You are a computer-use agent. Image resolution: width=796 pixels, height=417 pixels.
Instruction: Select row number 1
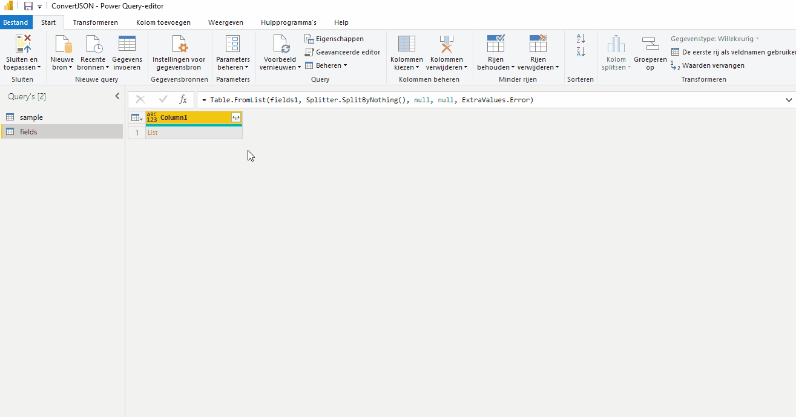pos(137,133)
